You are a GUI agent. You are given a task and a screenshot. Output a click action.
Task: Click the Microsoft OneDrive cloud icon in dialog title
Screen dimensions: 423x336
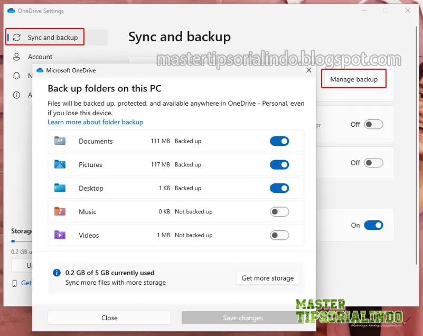pyautogui.click(x=40, y=70)
